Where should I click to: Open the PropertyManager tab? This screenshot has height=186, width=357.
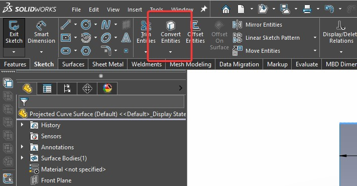pos(47,88)
